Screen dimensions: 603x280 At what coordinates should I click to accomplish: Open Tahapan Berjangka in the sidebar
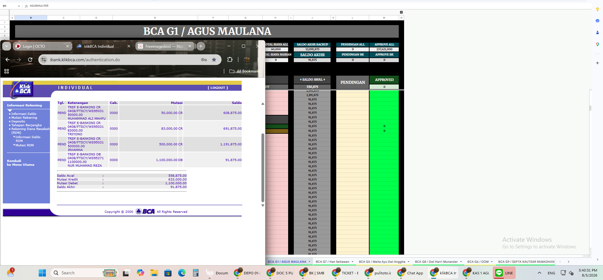(26, 125)
